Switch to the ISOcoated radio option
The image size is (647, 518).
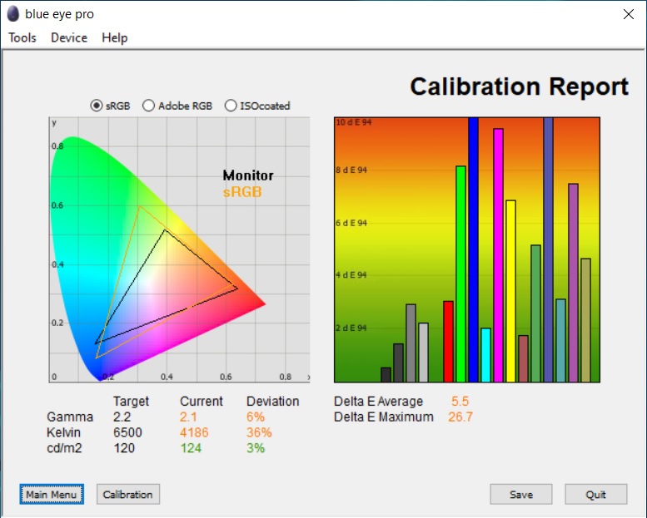point(231,106)
